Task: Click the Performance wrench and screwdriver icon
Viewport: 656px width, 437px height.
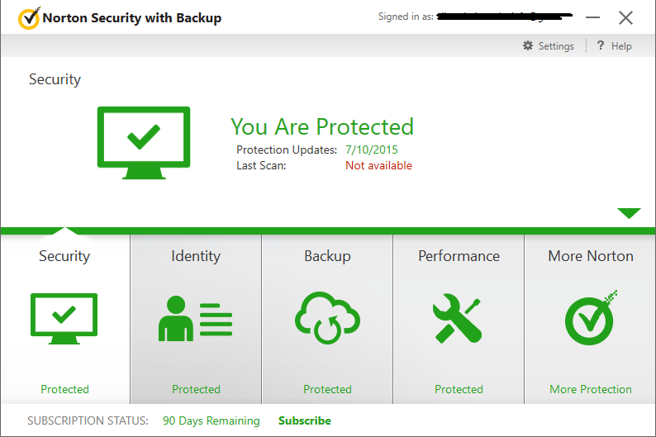Action: 457,318
